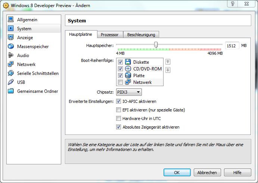Uncheck the Platte boot checkbox

120,75
